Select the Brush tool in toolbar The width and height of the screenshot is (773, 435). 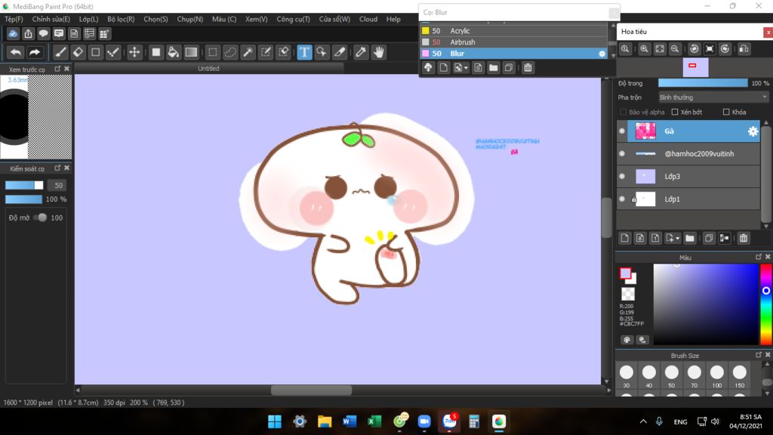tap(60, 52)
